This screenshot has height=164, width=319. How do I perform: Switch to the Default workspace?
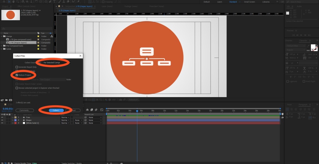[207, 2]
